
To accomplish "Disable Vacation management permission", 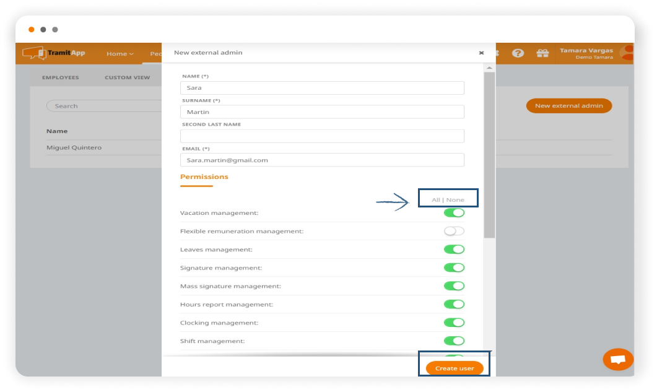I will tap(454, 213).
